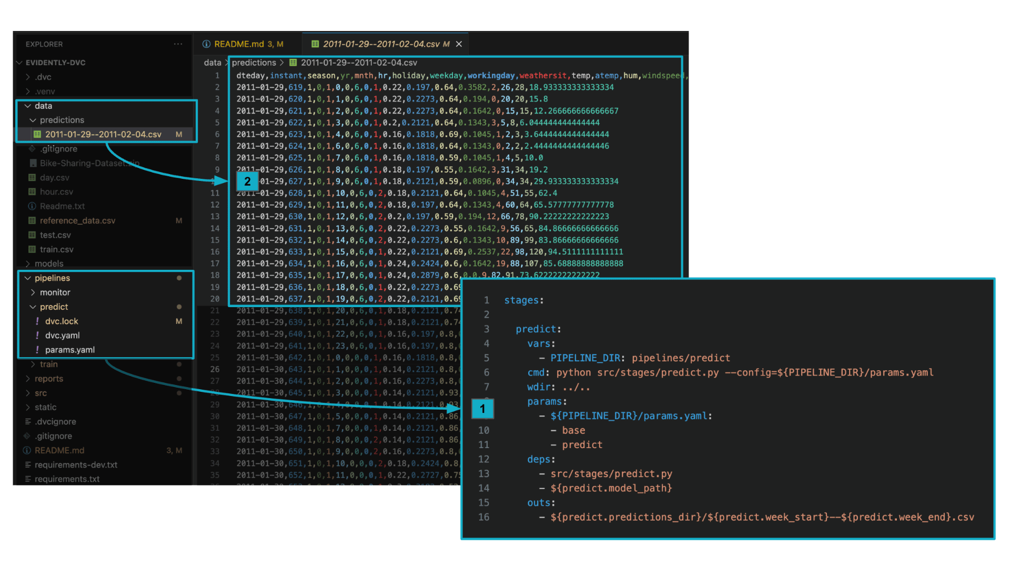Select the 2011-01-29--2011-02-04.csv editor tab
The width and height of the screenshot is (1010, 568).
(x=380, y=44)
